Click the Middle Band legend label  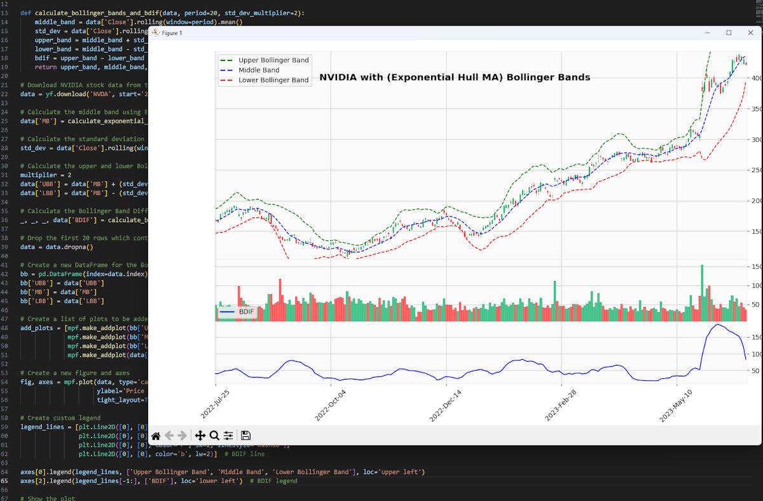click(259, 70)
